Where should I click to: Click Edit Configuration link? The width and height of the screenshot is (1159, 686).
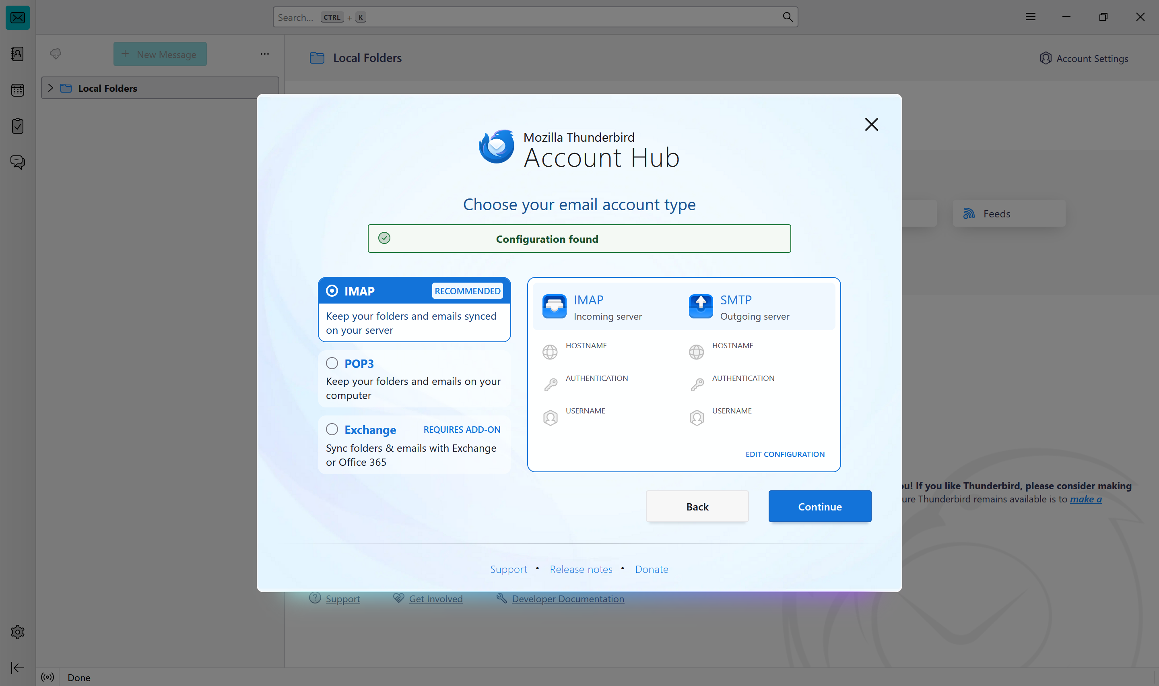tap(785, 455)
